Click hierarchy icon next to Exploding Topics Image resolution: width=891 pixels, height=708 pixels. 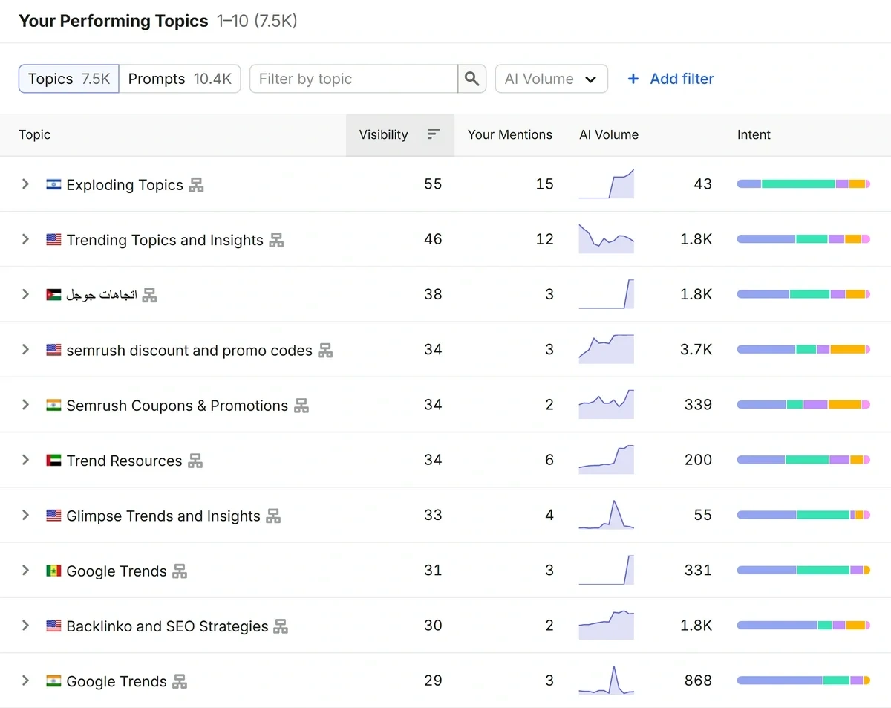[196, 185]
